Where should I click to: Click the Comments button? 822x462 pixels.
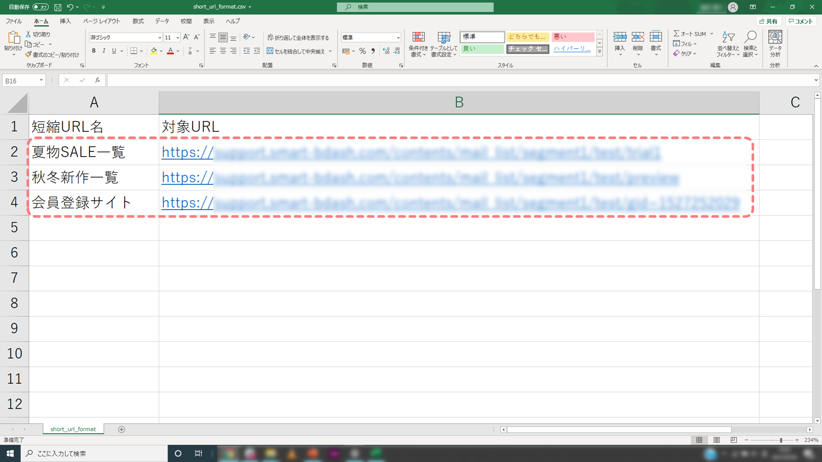(x=801, y=21)
